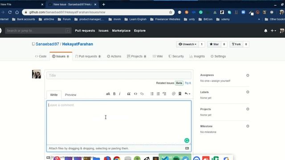Insert code formatting

point(135,94)
